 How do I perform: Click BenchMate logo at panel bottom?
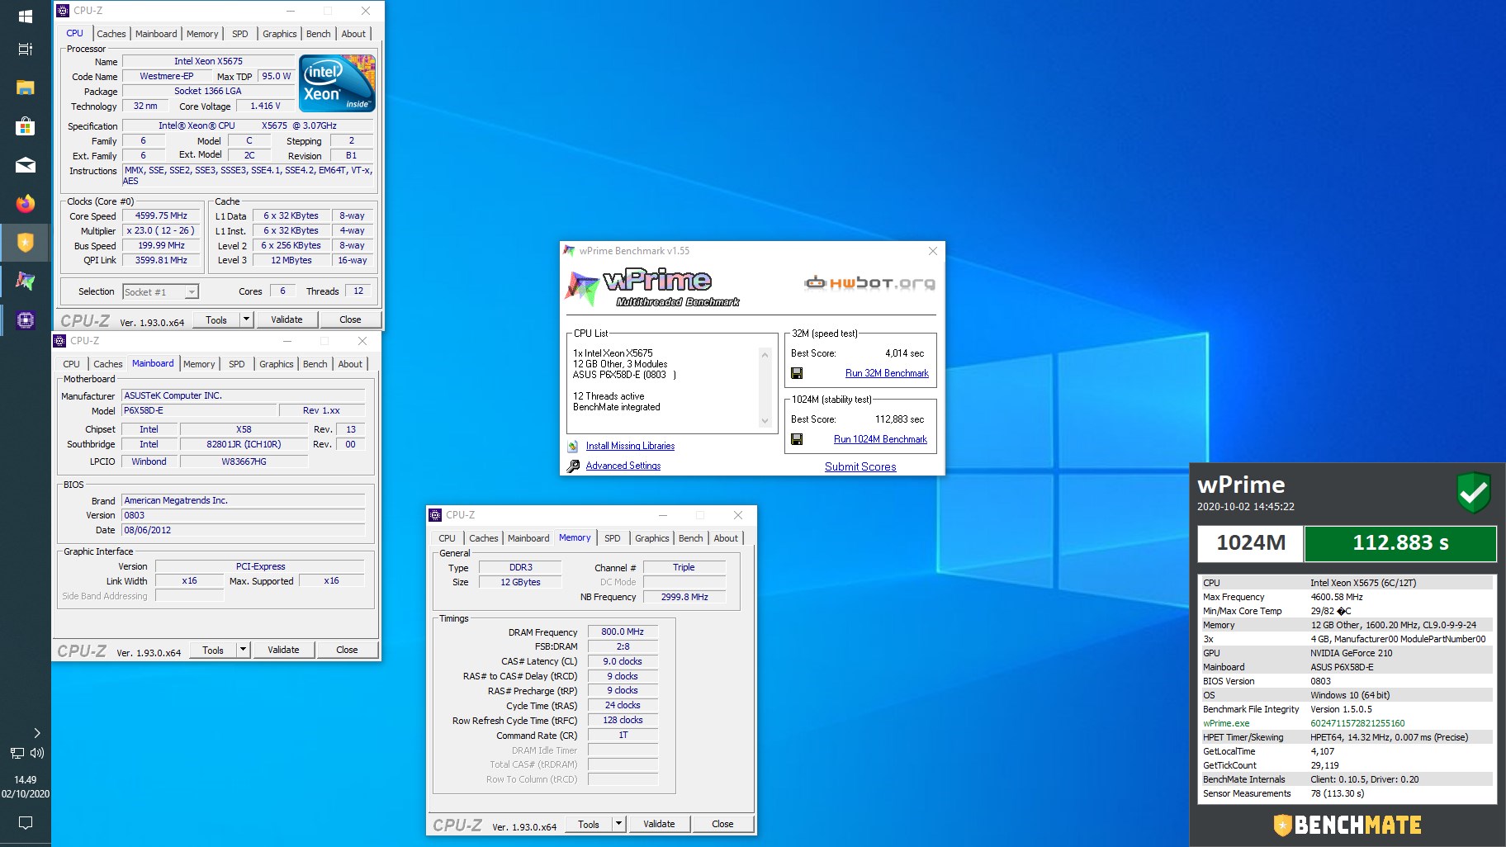[1347, 825]
